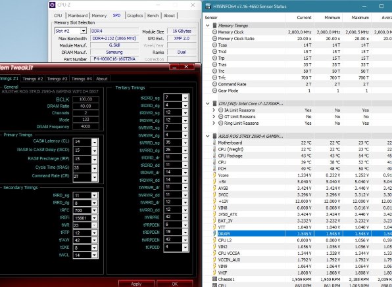Click the thermometer icon beside CPU Package
The height and width of the screenshot is (287, 392).
click(x=214, y=156)
